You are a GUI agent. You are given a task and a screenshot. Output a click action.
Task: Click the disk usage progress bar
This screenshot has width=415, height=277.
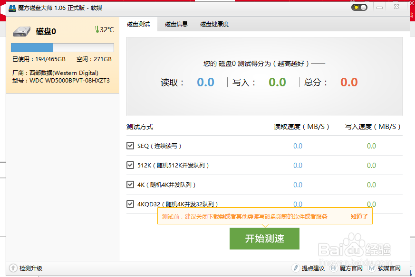point(62,47)
